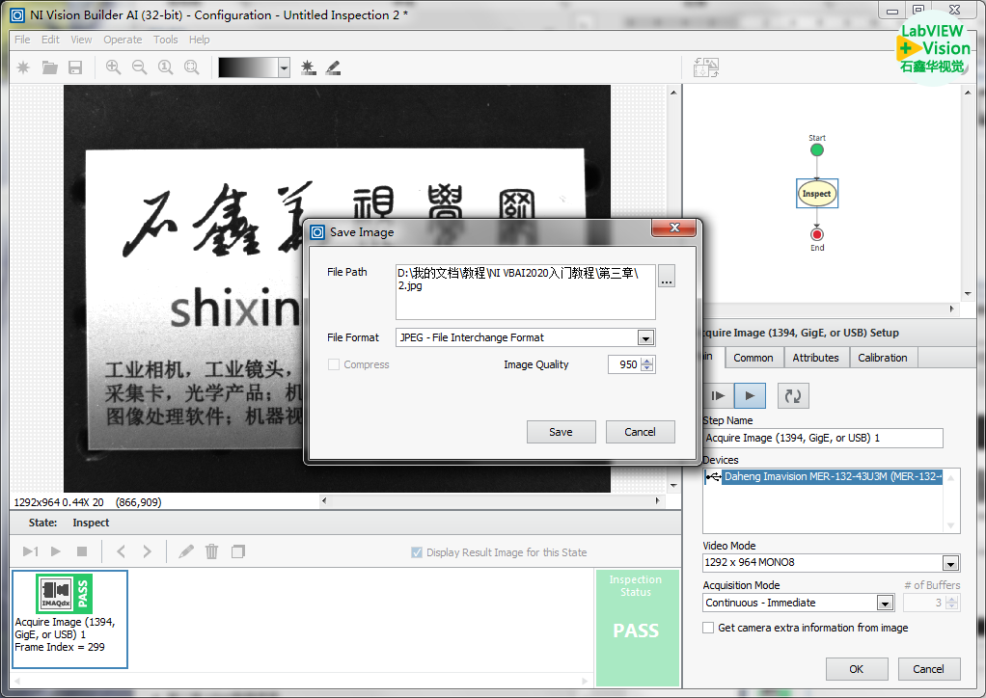Open the File Format dropdown

pos(645,338)
